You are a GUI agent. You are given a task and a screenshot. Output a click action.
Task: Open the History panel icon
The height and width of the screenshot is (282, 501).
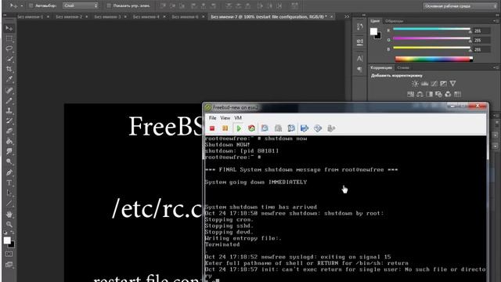360,27
